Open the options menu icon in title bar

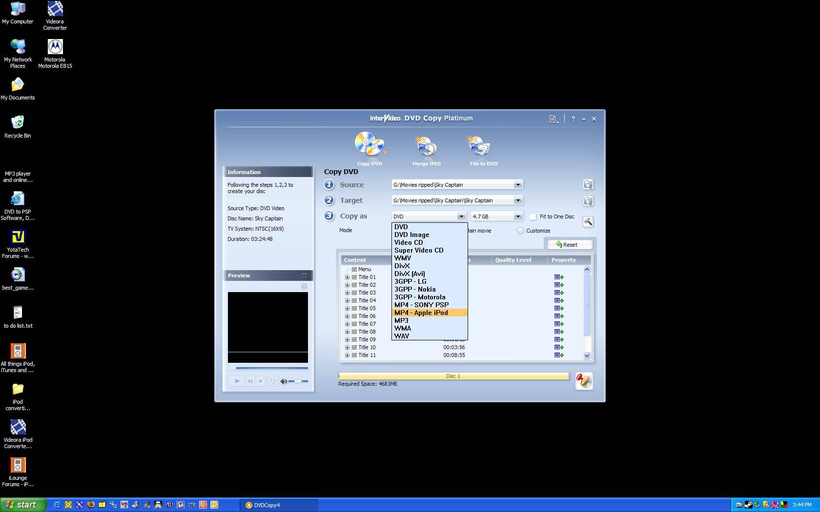point(553,119)
